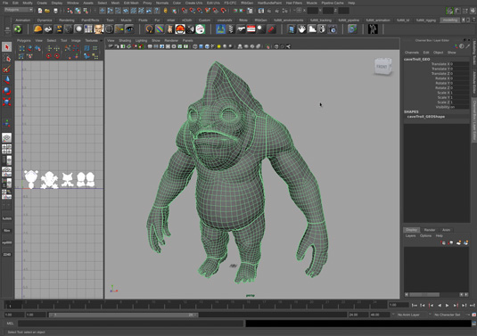This screenshot has height=336, width=477.
Task: Click the face portrait shelf icon
Action: (99, 29)
